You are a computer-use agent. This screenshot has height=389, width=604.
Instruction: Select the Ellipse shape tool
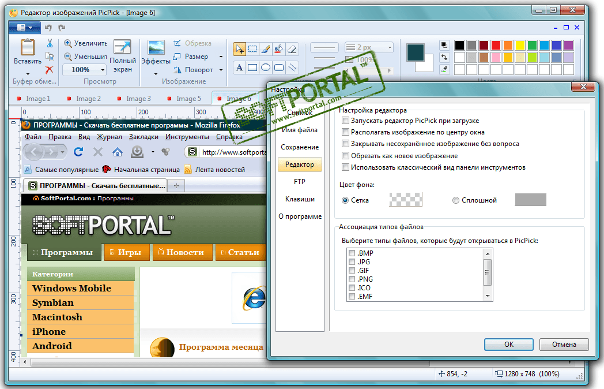coord(266,68)
